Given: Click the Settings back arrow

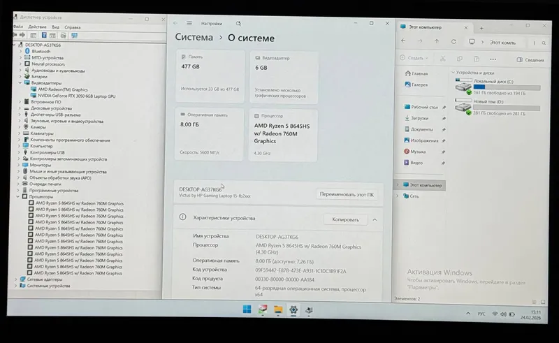Looking at the screenshot, I should click(175, 23).
